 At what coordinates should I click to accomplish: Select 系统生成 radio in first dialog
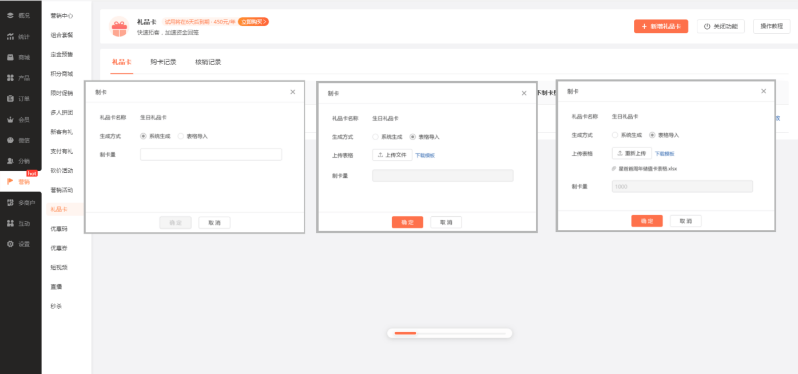[x=143, y=136]
